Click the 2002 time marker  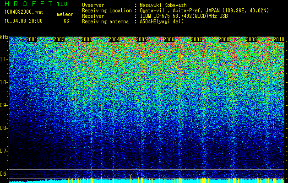pos(59,39)
